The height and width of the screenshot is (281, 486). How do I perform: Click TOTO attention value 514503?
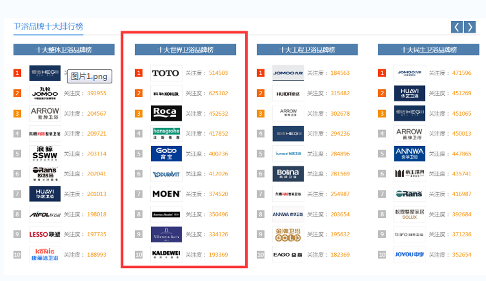tap(218, 73)
